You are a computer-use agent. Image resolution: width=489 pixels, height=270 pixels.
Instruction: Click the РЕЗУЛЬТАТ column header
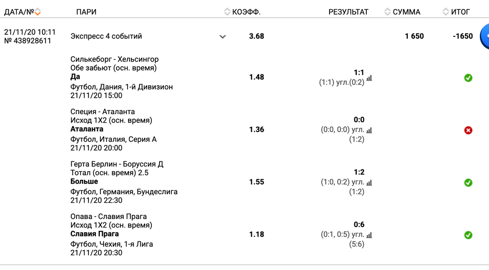pos(349,12)
